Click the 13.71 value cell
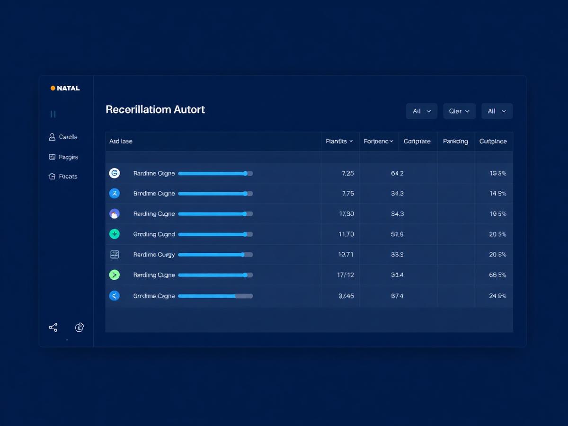568x426 pixels. [346, 255]
